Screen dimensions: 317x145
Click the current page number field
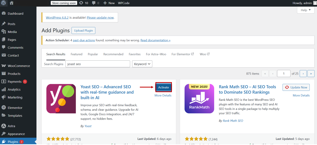click(x=284, y=73)
